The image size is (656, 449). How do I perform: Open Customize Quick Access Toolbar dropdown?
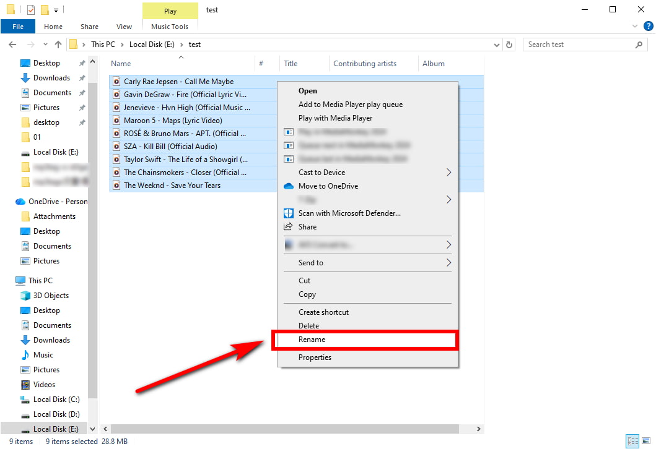(x=56, y=10)
